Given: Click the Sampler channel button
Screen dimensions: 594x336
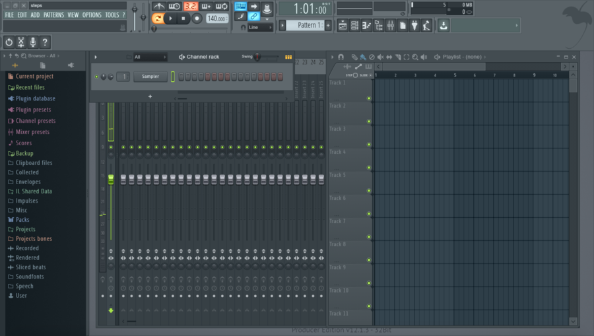Looking at the screenshot, I should [150, 77].
